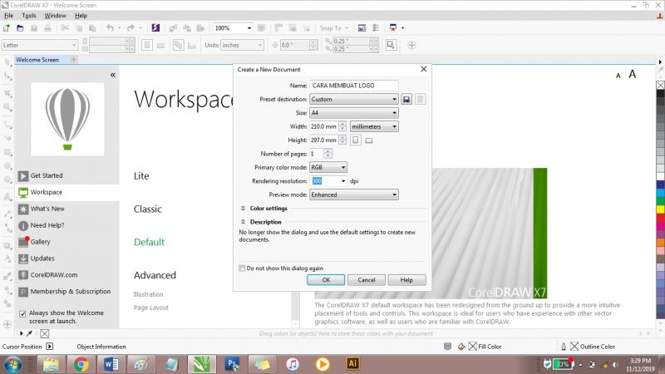The width and height of the screenshot is (665, 374).
Task: Open the millimeters units dropdown
Action: click(x=374, y=126)
